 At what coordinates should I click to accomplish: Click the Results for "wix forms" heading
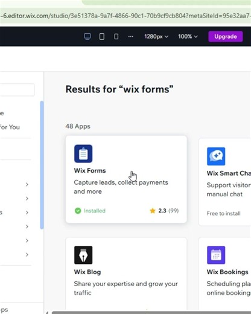click(x=119, y=89)
